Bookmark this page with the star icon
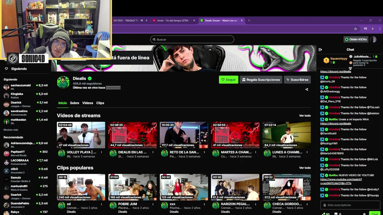This screenshot has width=383, height=215. (x=355, y=29)
